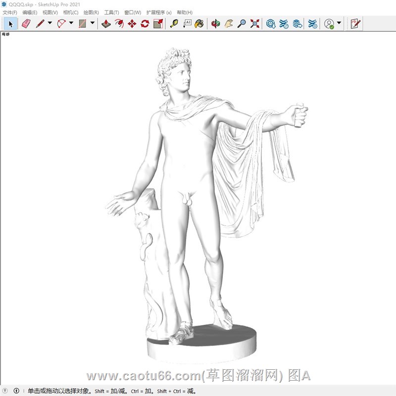
Task: Open 3D Warehouse from the toolbar
Action: (x=271, y=23)
